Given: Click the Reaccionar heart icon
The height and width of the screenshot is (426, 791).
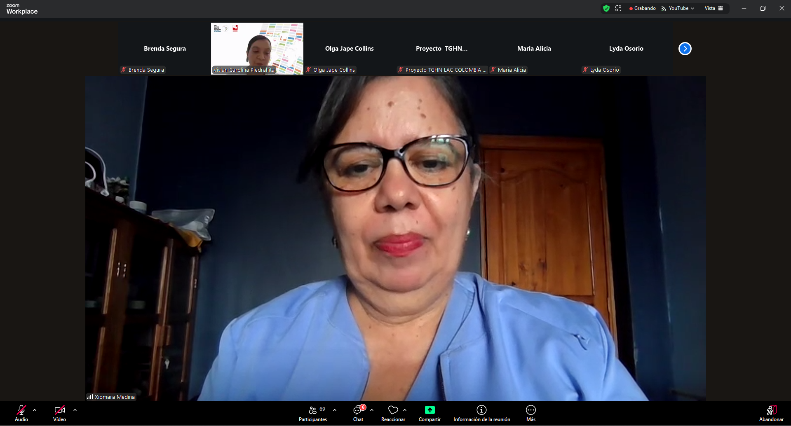Looking at the screenshot, I should tap(393, 410).
